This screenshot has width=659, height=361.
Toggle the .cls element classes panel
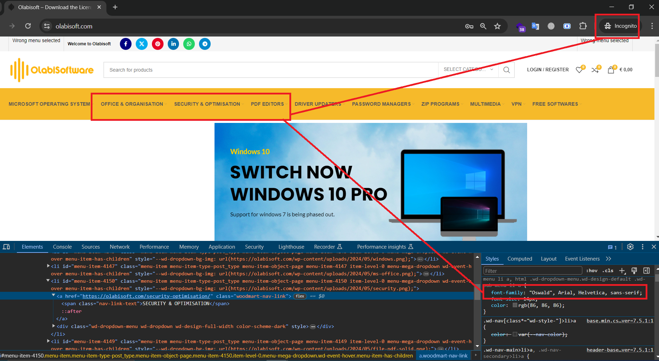[608, 271]
